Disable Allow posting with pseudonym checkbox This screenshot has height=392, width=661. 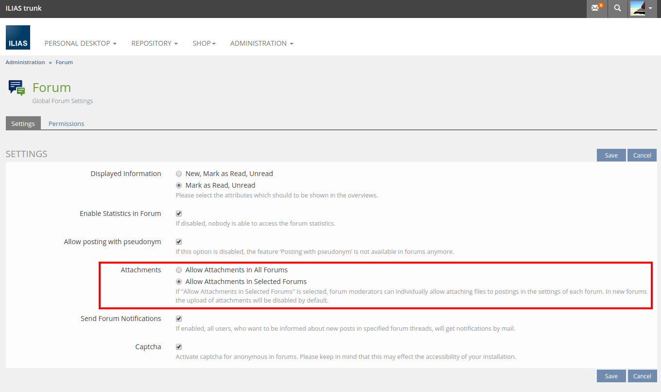point(179,242)
